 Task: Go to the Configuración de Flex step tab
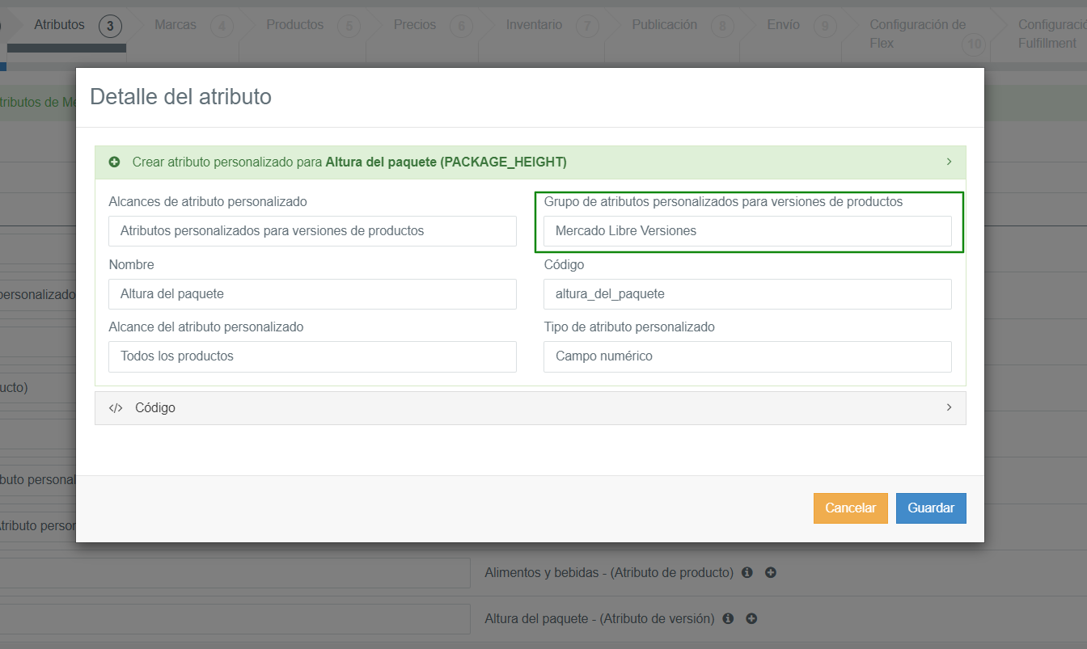918,34
